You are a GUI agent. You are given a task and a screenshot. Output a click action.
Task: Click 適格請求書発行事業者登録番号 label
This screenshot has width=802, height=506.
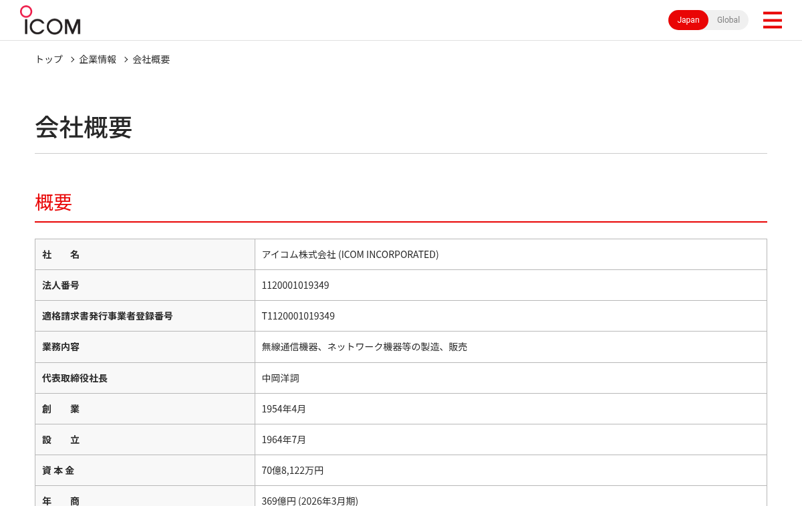108,316
